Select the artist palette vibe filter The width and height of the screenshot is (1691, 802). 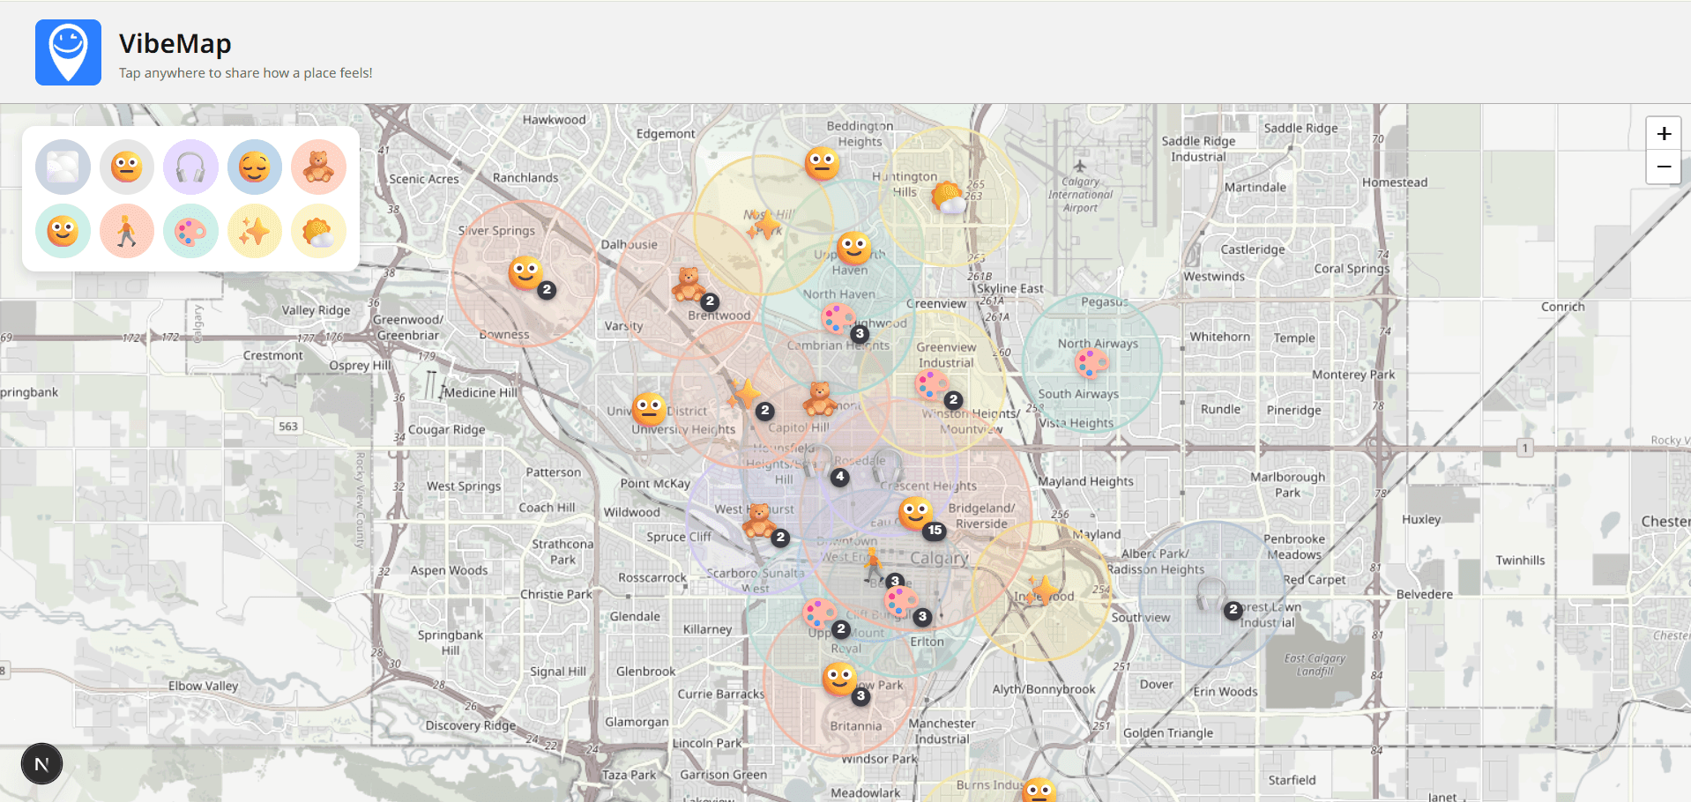pos(190,231)
